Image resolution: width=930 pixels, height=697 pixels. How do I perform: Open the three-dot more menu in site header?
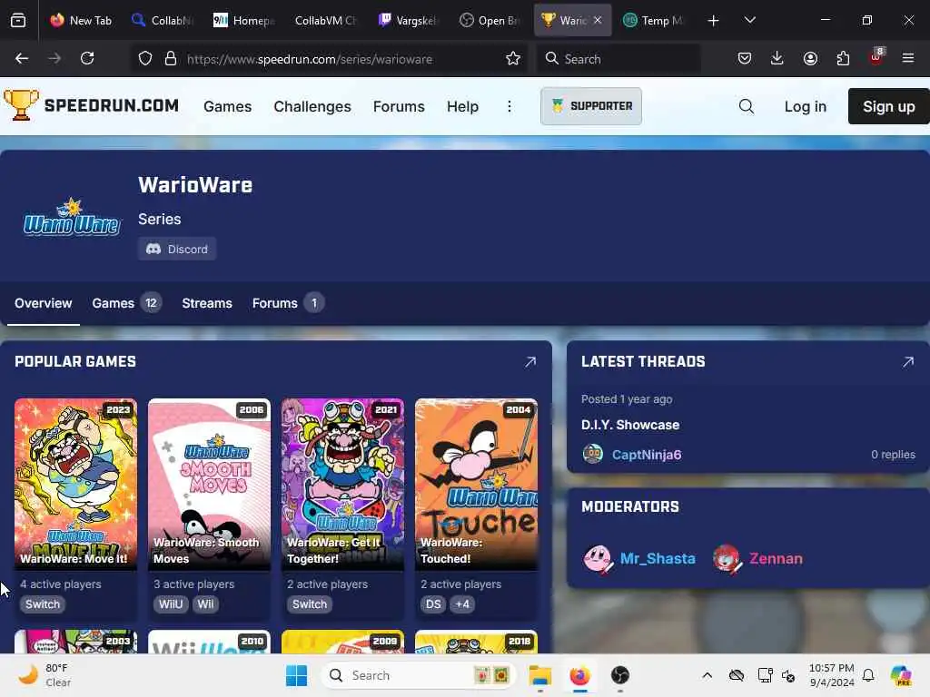[509, 107]
